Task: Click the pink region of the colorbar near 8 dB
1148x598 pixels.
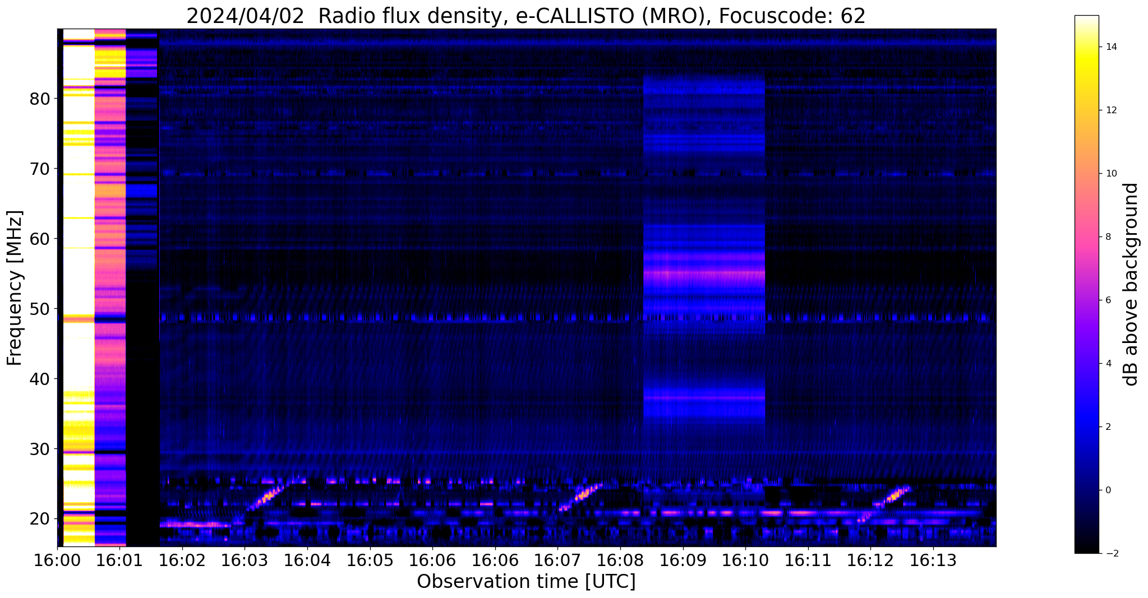Action: tap(1086, 237)
